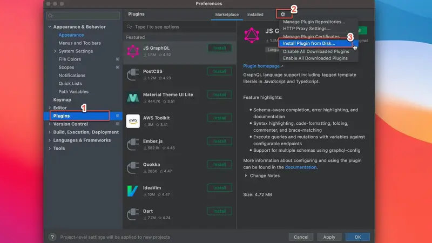Select File Colors settings
This screenshot has width=432, height=243.
point(70,59)
